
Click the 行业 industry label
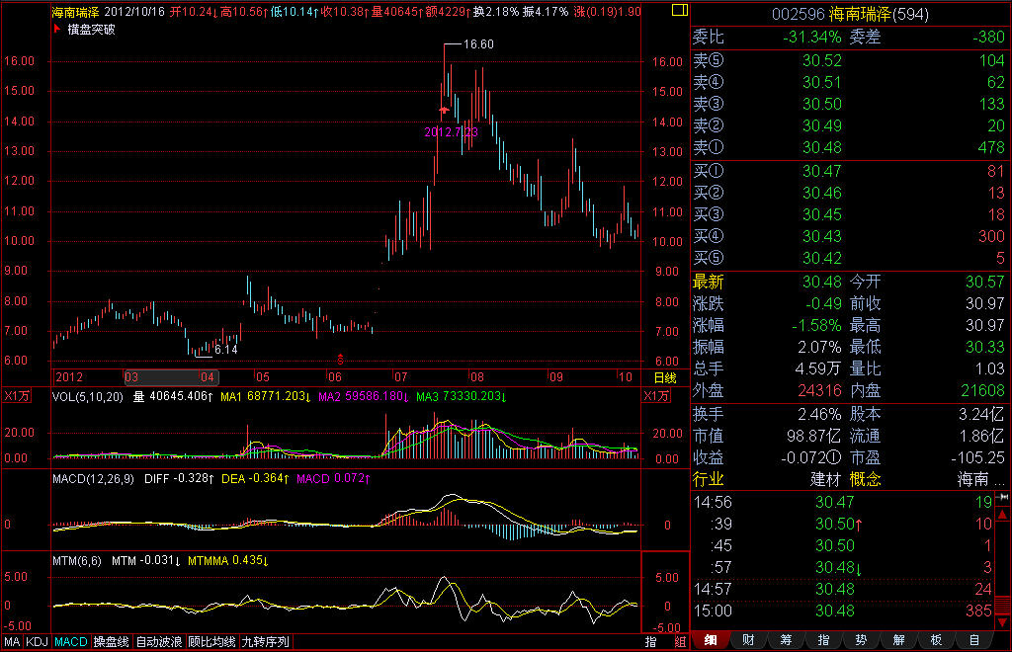pyautogui.click(x=709, y=479)
